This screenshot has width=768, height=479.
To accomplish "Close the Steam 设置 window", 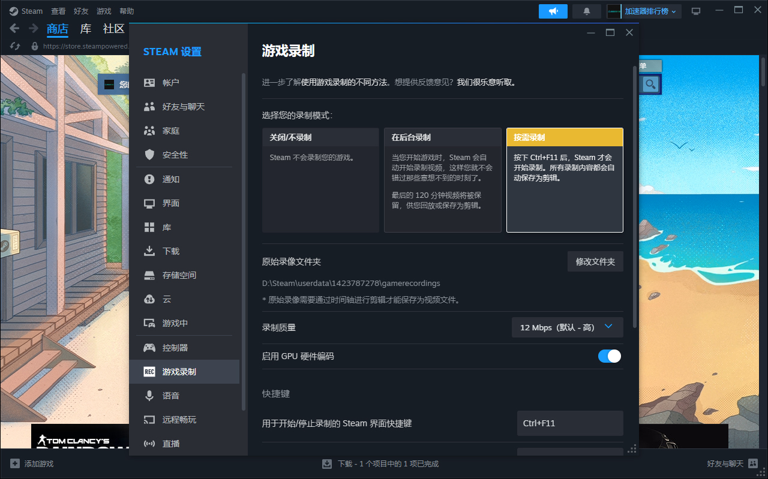I will (629, 32).
